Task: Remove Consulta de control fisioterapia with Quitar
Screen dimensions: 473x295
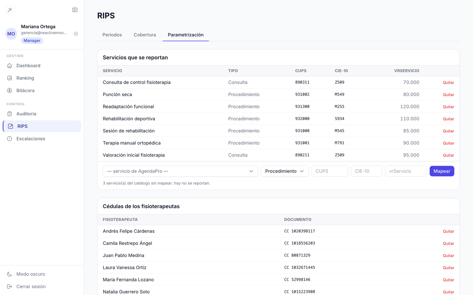Action: pyautogui.click(x=448, y=83)
